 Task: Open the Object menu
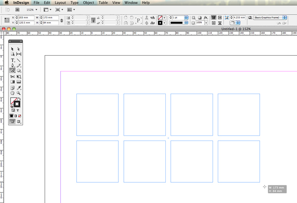pos(89,2)
